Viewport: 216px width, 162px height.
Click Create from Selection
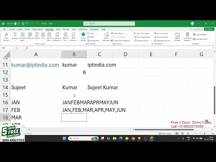120,40
